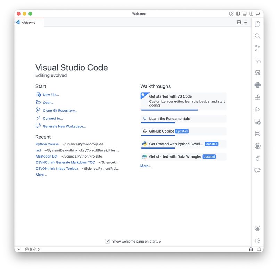
Task: Open the chat sparkle icon in activity bar
Action: pyautogui.click(x=257, y=170)
